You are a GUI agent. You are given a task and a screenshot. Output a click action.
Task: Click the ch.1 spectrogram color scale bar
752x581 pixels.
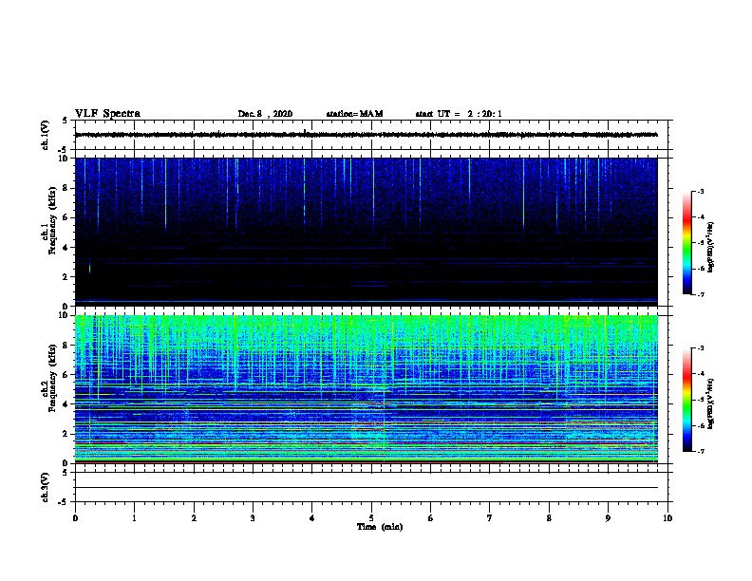click(687, 243)
